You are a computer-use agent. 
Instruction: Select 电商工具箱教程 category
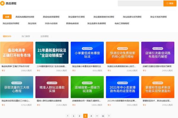122,23
